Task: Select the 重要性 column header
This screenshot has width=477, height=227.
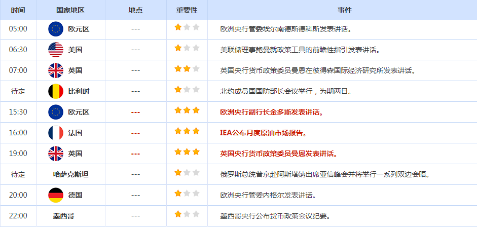Action: [187, 10]
